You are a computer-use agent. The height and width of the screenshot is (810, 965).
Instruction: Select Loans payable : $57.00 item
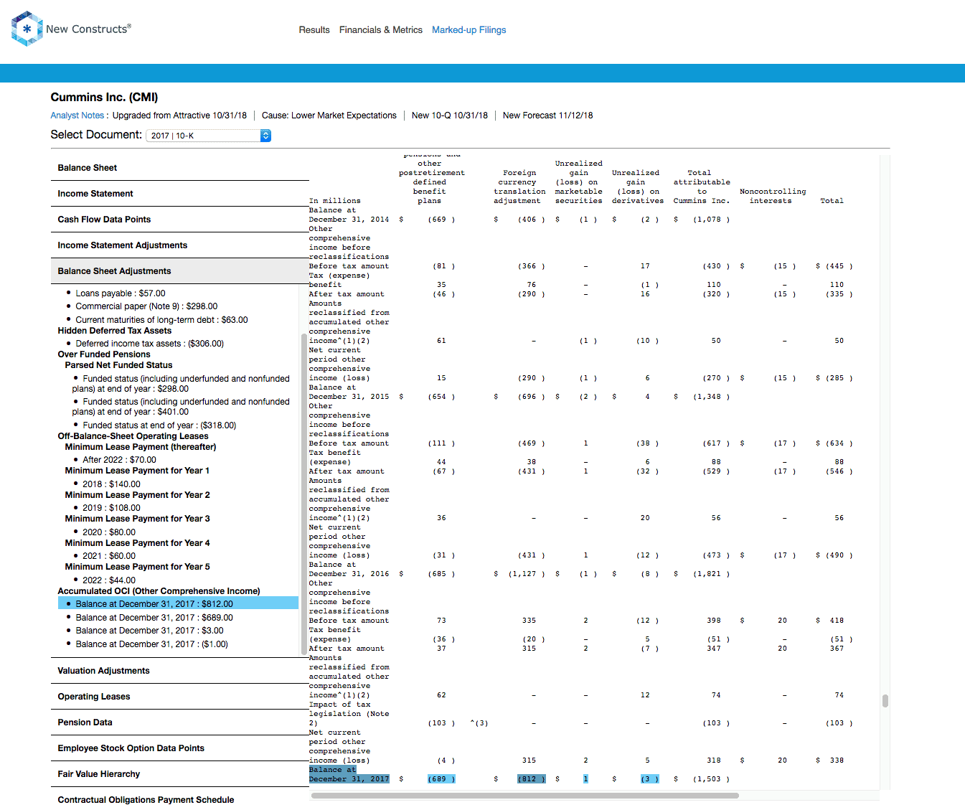click(121, 293)
